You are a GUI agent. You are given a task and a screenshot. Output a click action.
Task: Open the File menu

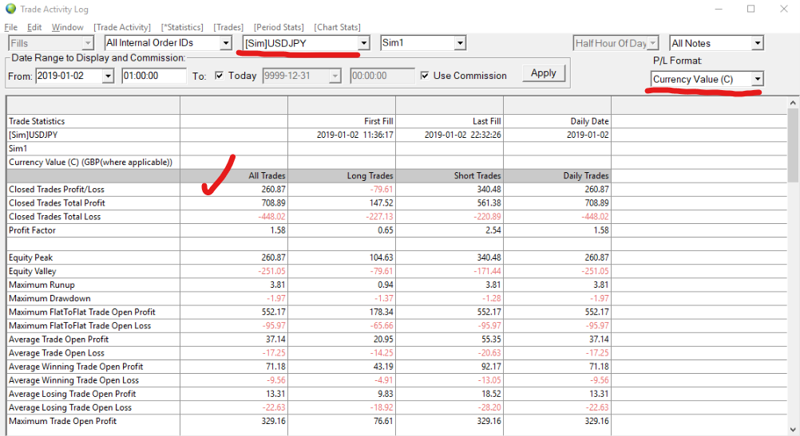coord(10,27)
